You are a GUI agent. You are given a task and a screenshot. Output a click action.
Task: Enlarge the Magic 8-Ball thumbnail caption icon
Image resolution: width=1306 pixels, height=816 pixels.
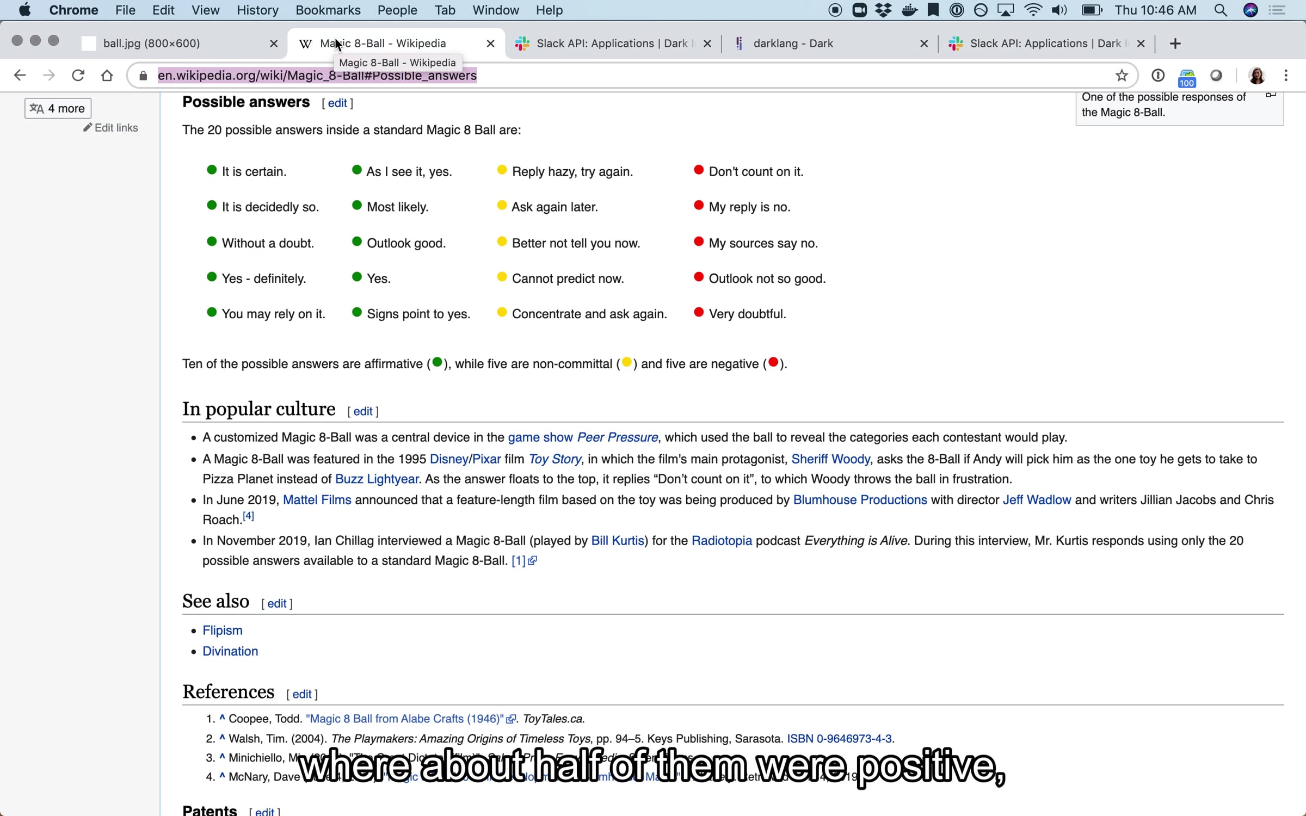coord(1271,96)
